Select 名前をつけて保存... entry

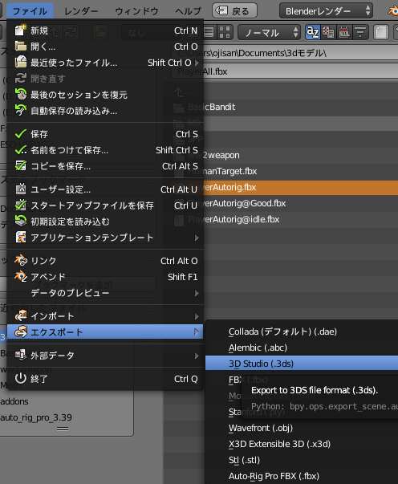pyautogui.click(x=105, y=150)
